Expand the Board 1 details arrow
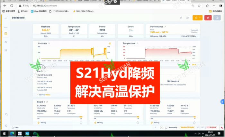The image size is (225, 137). point(47,102)
